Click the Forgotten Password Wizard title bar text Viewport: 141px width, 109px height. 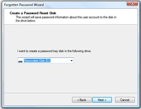tap(24, 5)
